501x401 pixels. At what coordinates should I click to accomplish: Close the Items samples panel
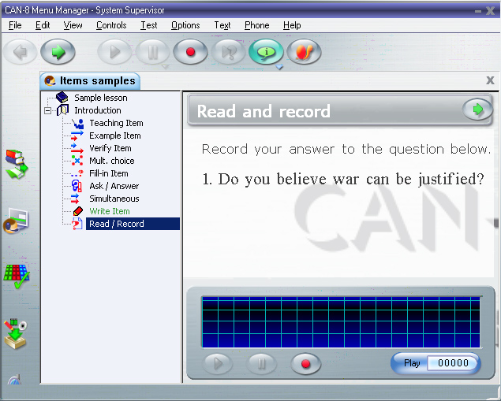click(490, 80)
